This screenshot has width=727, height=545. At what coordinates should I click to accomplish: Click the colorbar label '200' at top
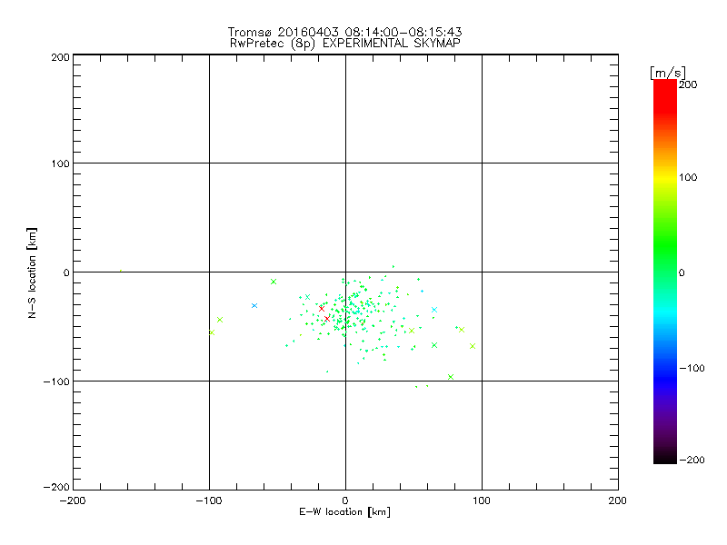pyautogui.click(x=689, y=84)
